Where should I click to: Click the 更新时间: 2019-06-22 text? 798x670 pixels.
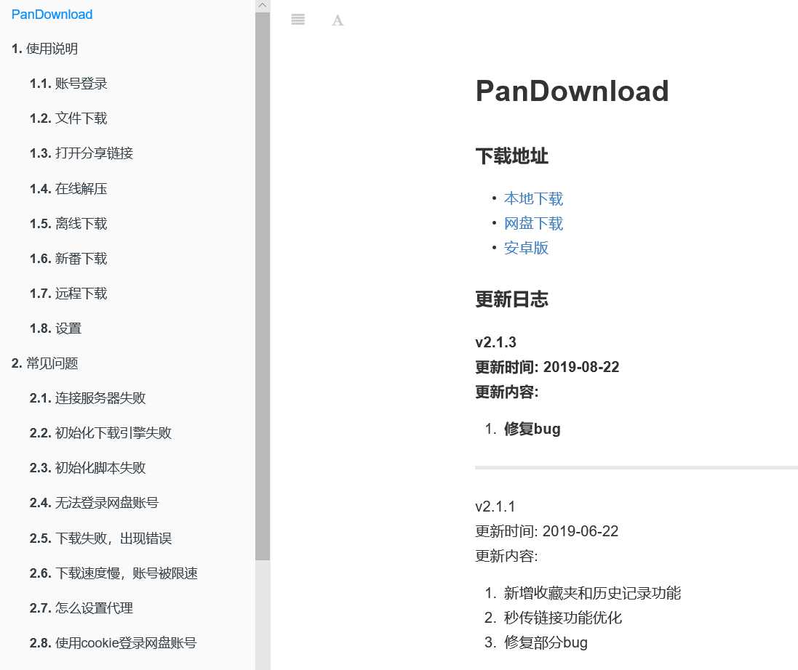pyautogui.click(x=546, y=531)
